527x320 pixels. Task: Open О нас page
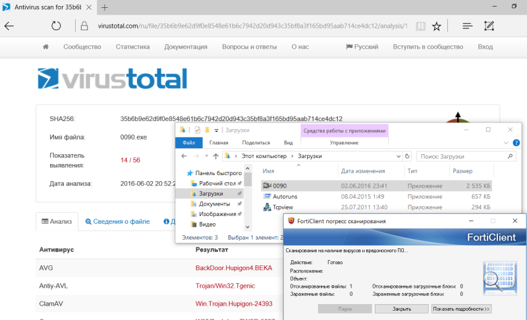click(x=300, y=47)
